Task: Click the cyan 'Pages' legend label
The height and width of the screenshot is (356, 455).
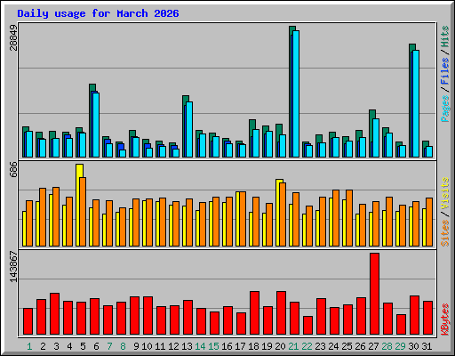Action: pos(445,109)
